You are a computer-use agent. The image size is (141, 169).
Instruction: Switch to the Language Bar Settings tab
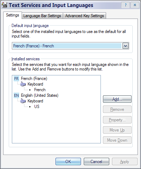click(42, 16)
